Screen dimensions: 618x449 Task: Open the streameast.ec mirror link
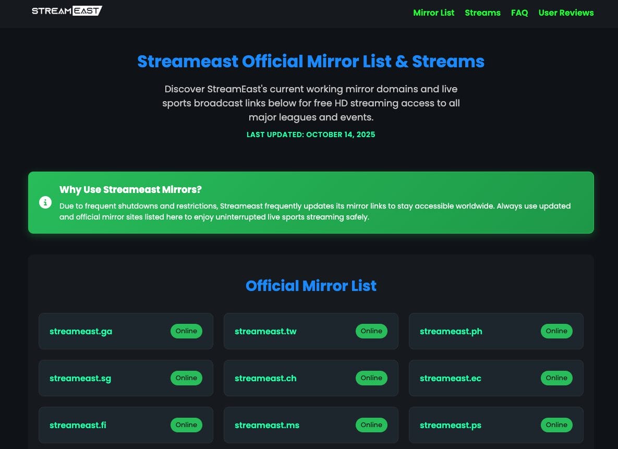(x=451, y=378)
